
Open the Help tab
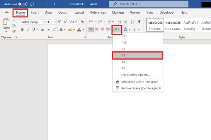click(x=184, y=13)
